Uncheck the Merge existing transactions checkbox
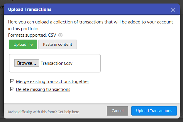183x122 pixels. [12, 81]
